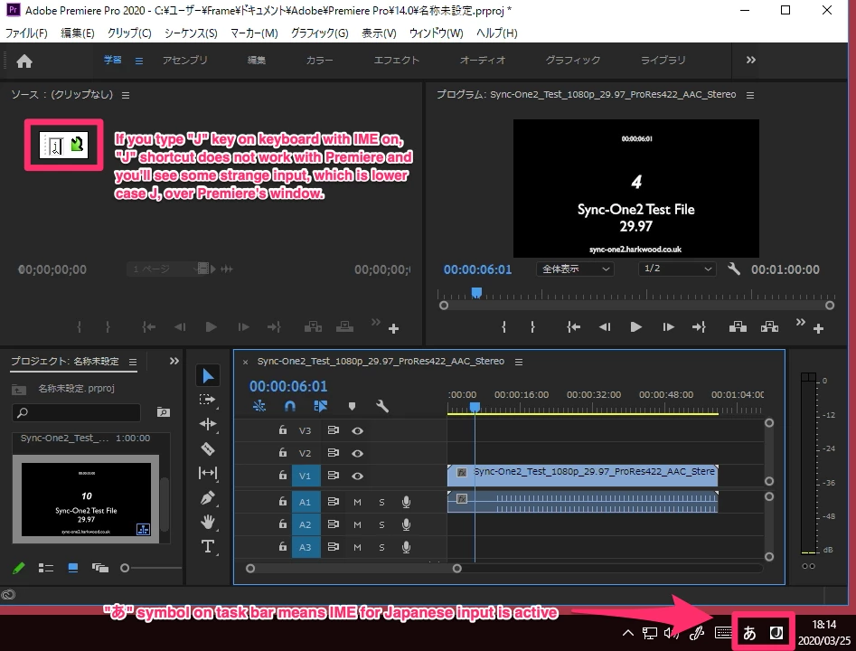The image size is (856, 651).
Task: Select the Pen tool
Action: 208,498
